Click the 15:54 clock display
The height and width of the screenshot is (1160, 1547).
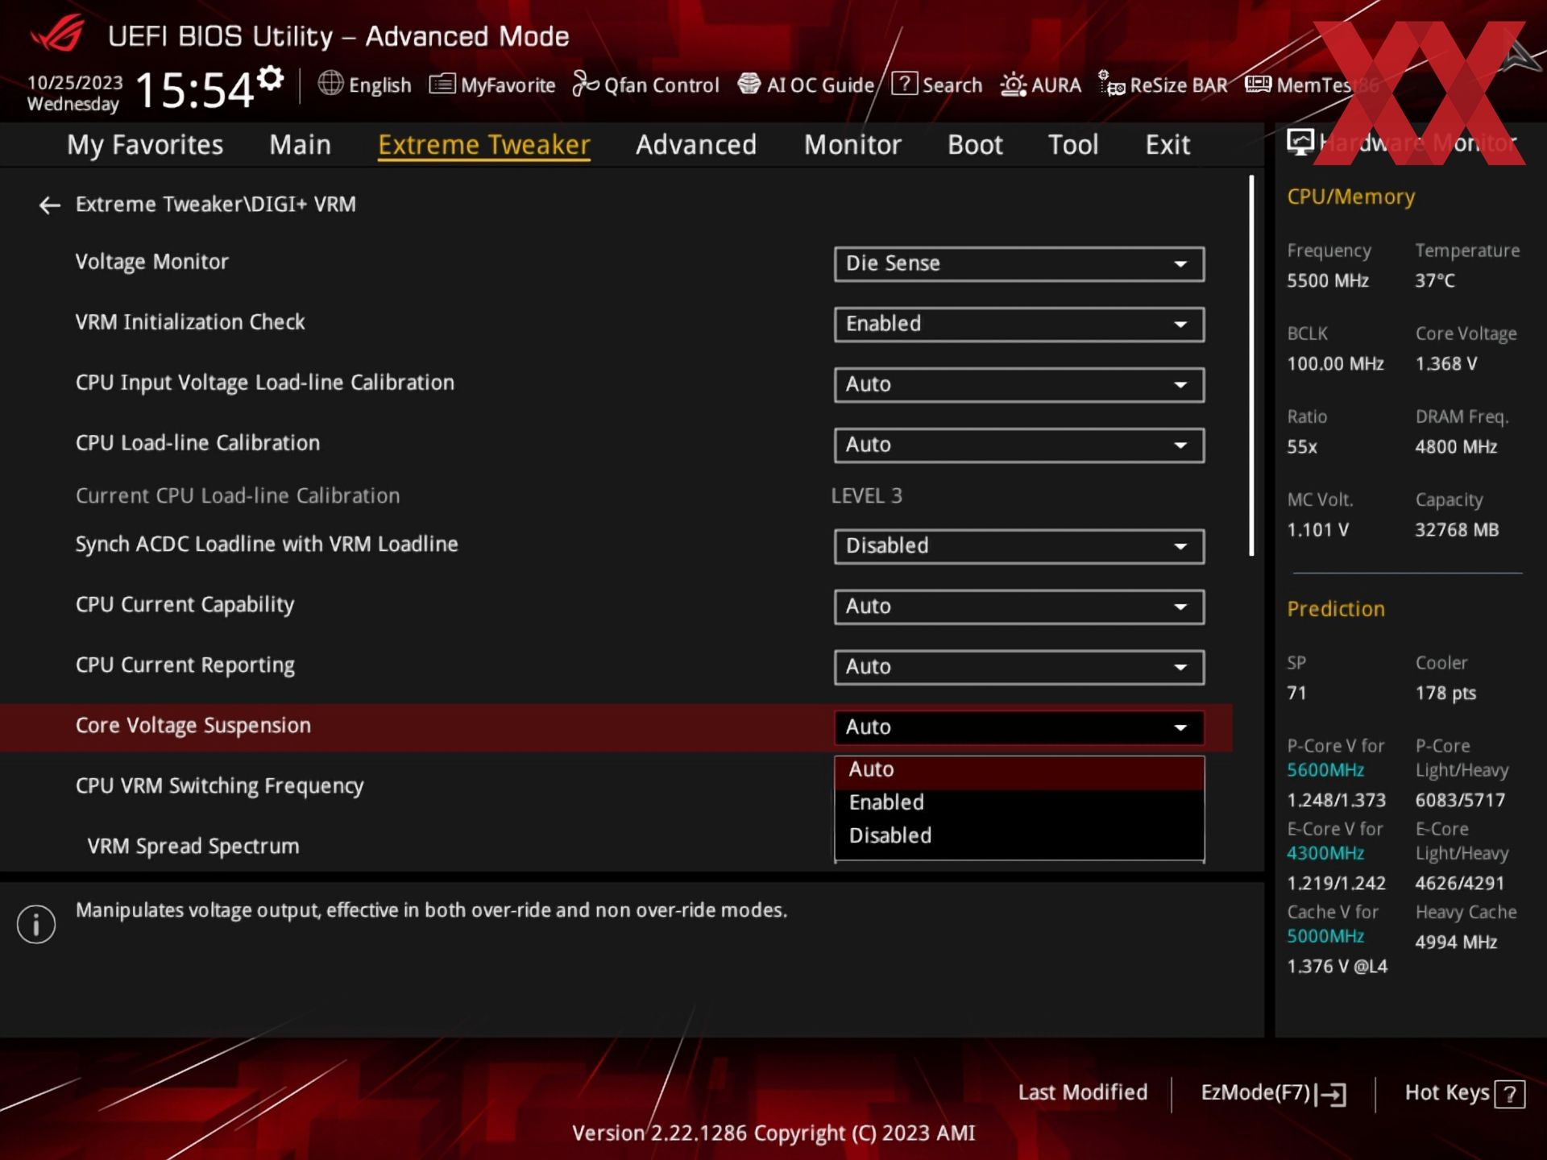coord(195,89)
